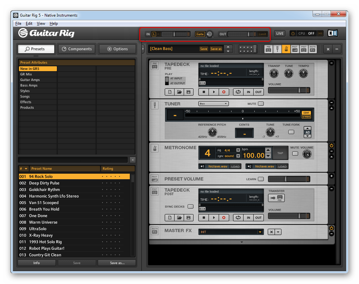Click NI logo in header
The height and width of the screenshot is (284, 359).
click(x=333, y=33)
